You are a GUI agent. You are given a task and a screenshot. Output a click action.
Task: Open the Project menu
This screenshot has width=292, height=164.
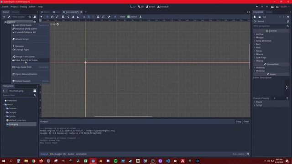(14, 7)
